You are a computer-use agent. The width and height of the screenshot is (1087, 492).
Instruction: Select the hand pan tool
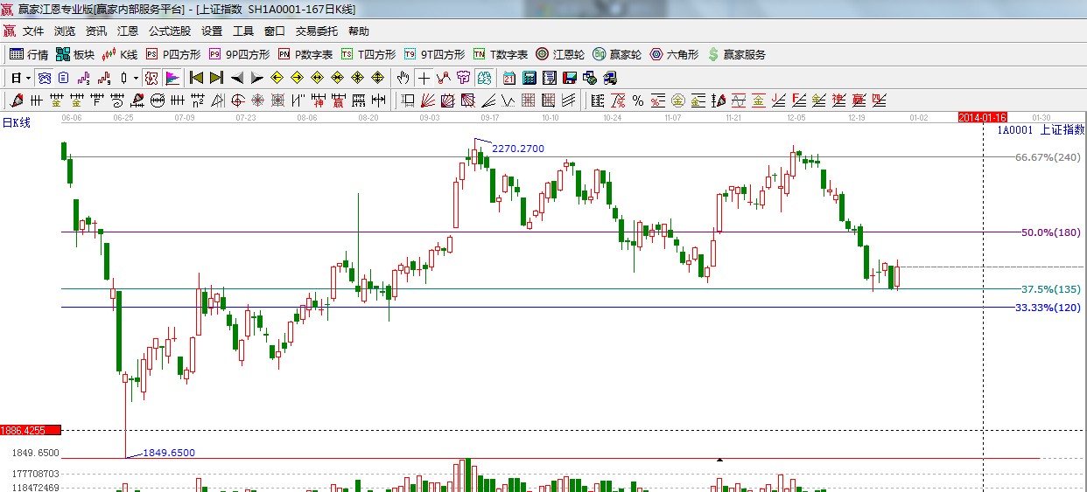tap(403, 78)
